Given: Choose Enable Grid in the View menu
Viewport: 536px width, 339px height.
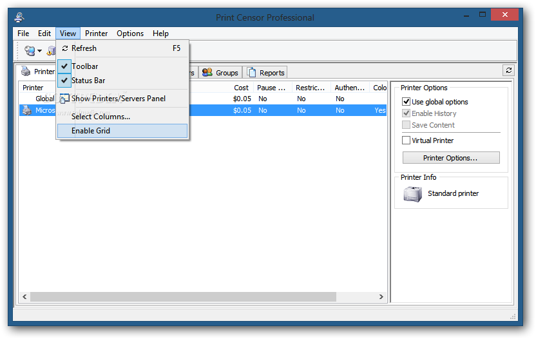Looking at the screenshot, I should click(x=122, y=131).
